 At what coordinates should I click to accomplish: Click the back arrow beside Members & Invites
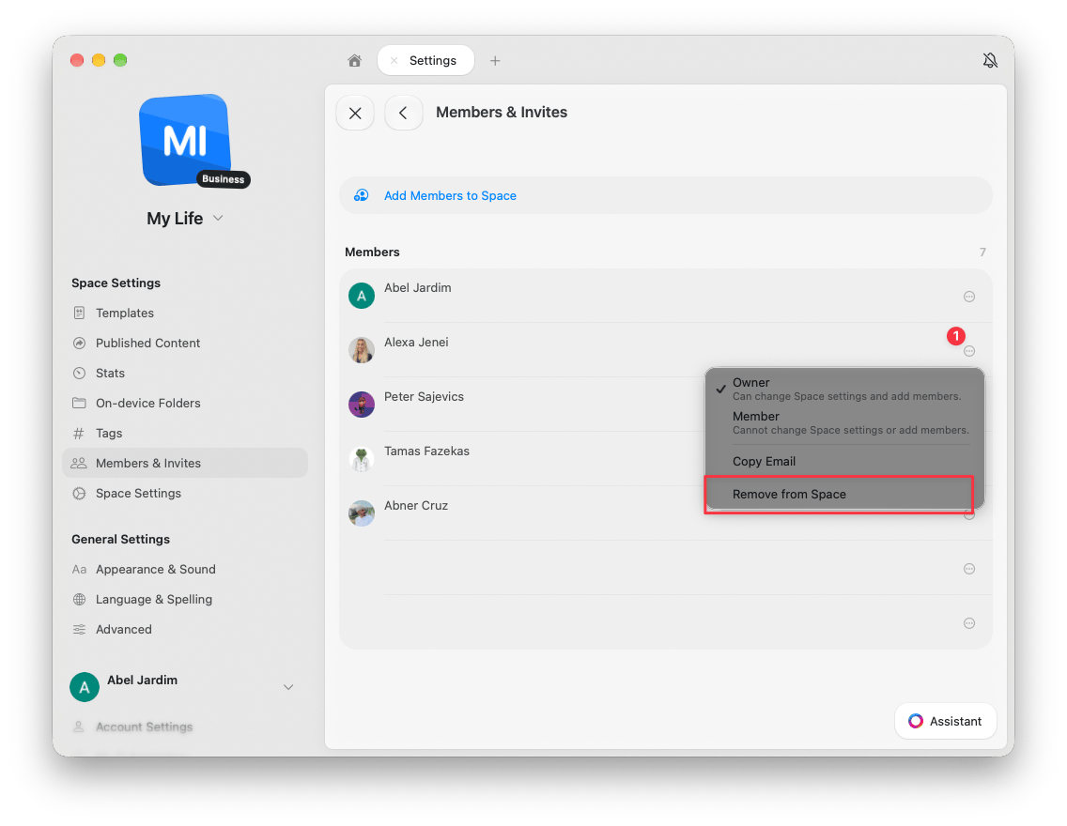pos(404,113)
